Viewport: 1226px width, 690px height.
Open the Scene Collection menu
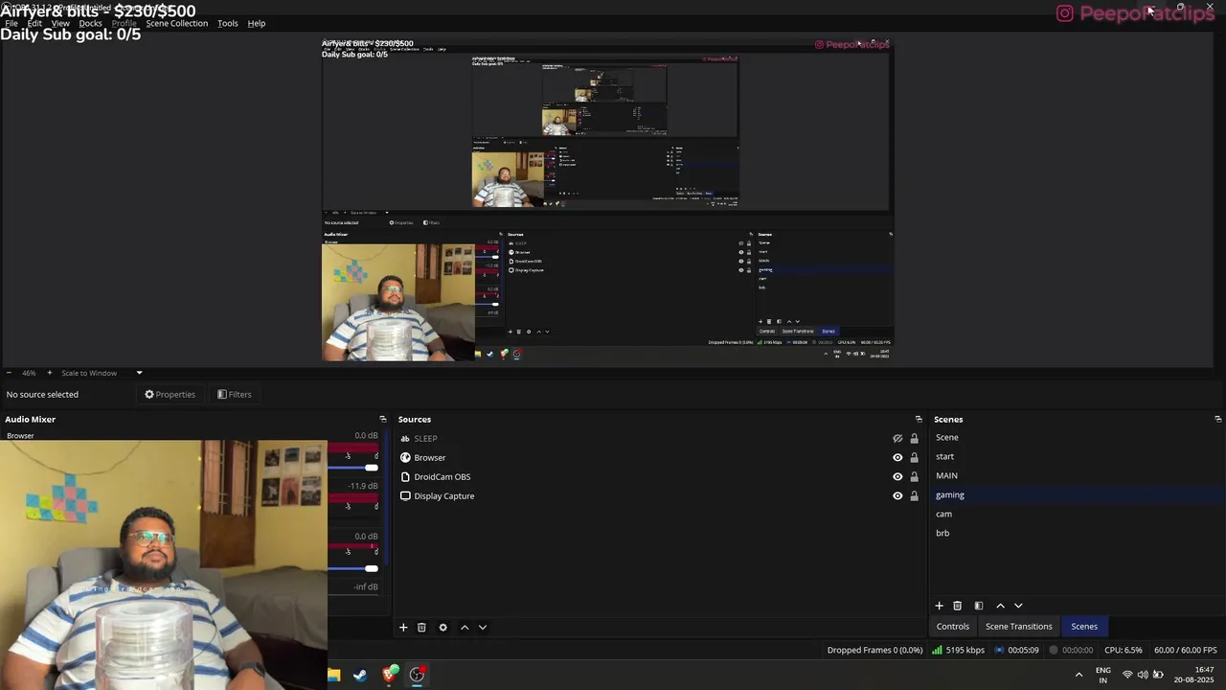[176, 23]
